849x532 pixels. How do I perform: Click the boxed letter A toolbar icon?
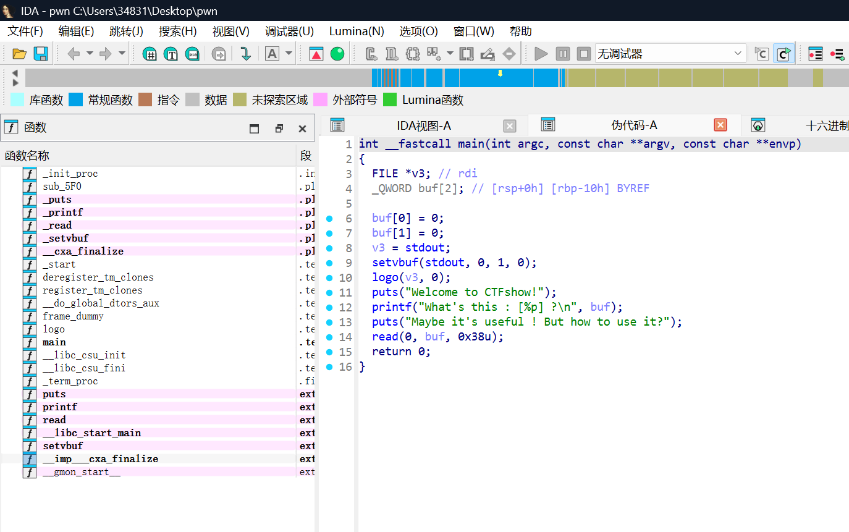click(x=272, y=54)
